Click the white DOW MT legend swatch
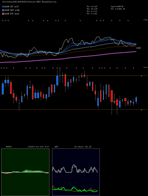This screenshot has width=148, height=196. click(x=3, y=10)
